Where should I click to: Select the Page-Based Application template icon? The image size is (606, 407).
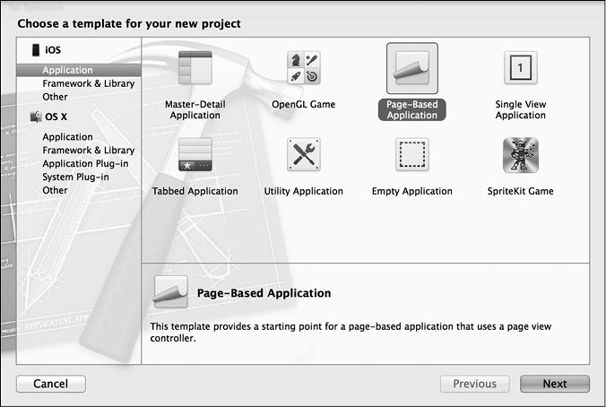pyautogui.click(x=411, y=69)
